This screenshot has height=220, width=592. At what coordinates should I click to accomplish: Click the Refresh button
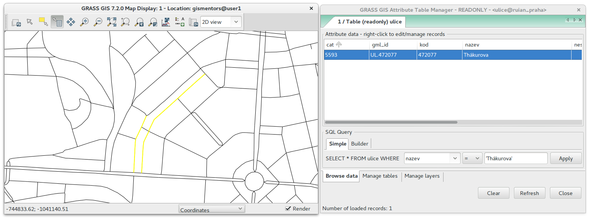point(529,193)
